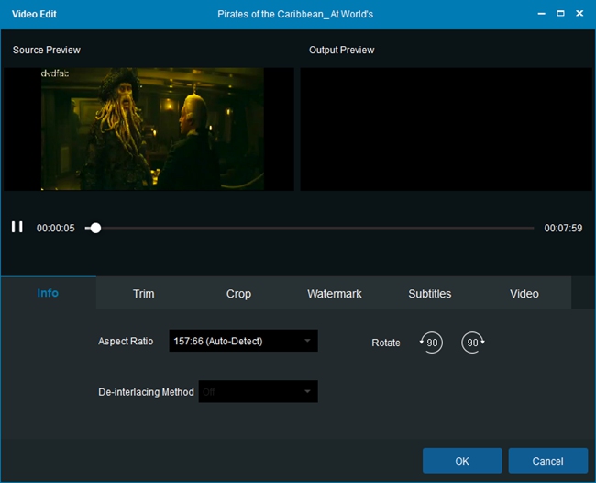Rotate video 90 degrees clockwise
596x483 pixels.
pyautogui.click(x=473, y=343)
